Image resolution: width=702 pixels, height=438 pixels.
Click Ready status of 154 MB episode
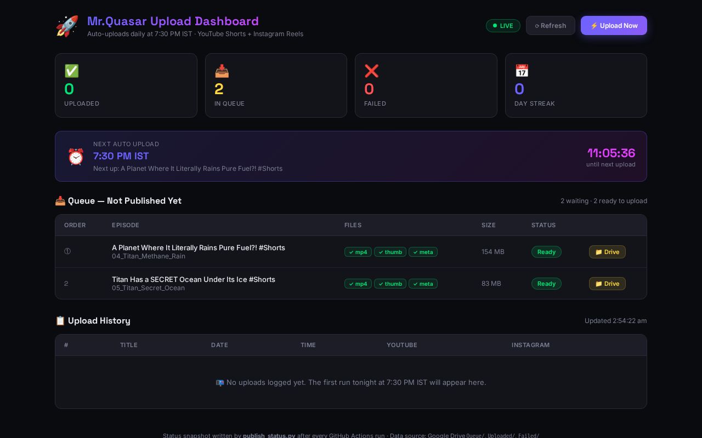click(x=546, y=252)
